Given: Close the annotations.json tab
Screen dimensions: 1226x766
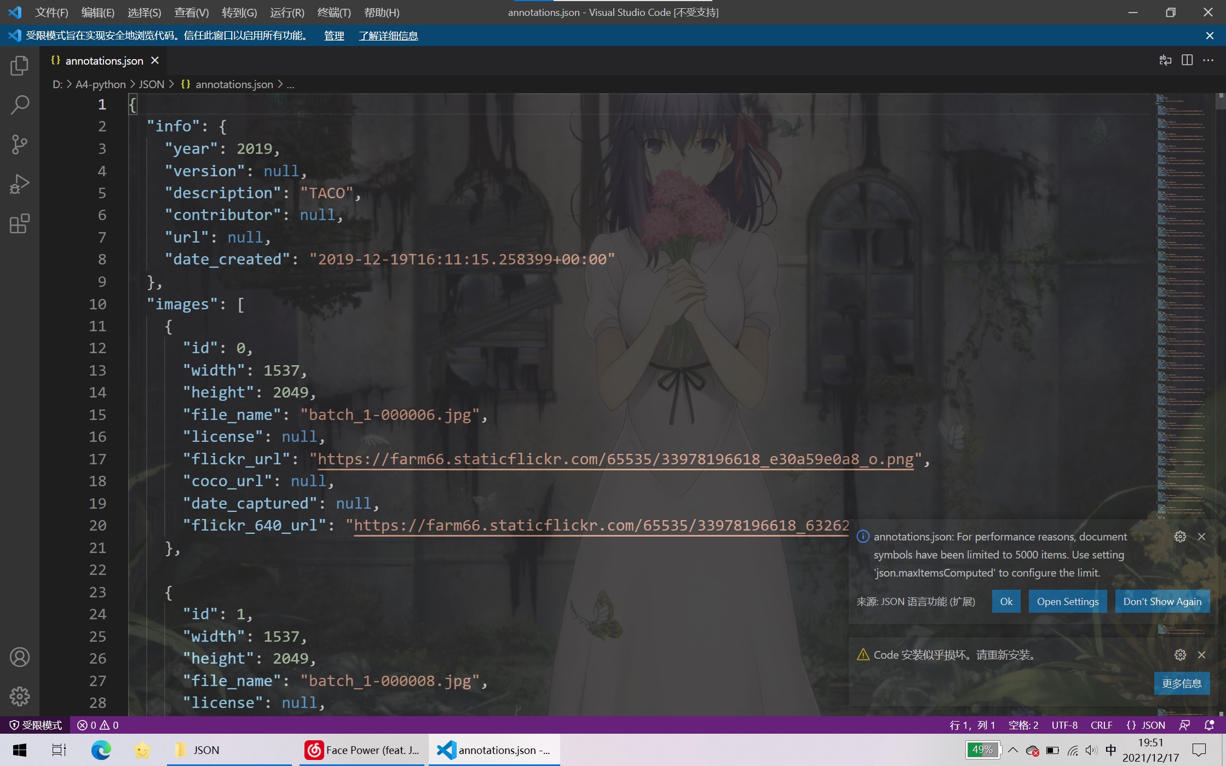Looking at the screenshot, I should click(155, 60).
